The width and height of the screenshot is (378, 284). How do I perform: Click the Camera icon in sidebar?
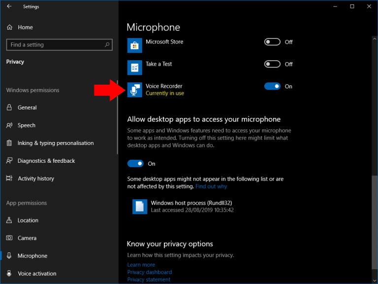tap(9, 238)
